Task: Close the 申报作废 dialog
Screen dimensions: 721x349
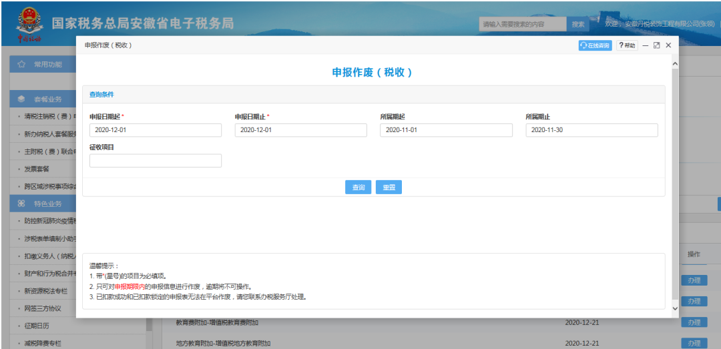Action: pyautogui.click(x=668, y=45)
